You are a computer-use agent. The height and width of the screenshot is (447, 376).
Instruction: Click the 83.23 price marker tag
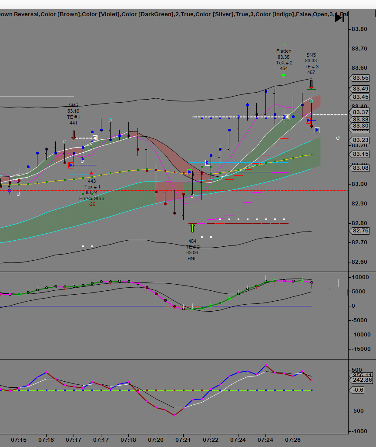pyautogui.click(x=359, y=140)
